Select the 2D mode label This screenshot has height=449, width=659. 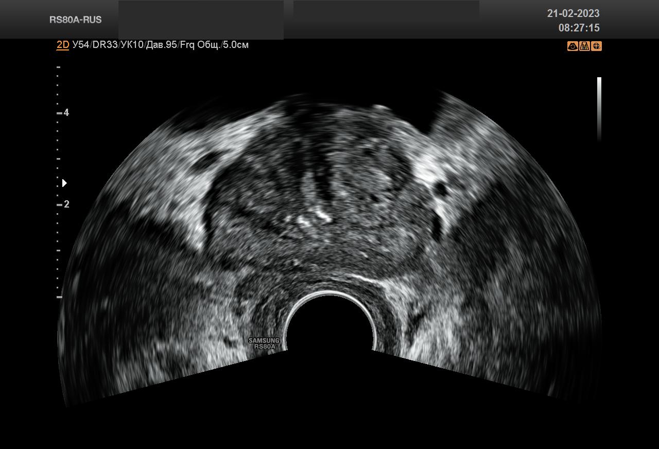point(62,45)
